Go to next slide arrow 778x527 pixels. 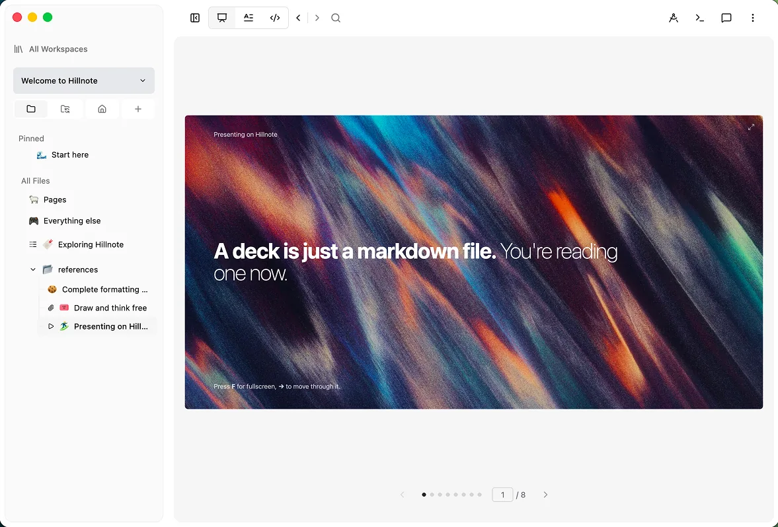coord(545,495)
